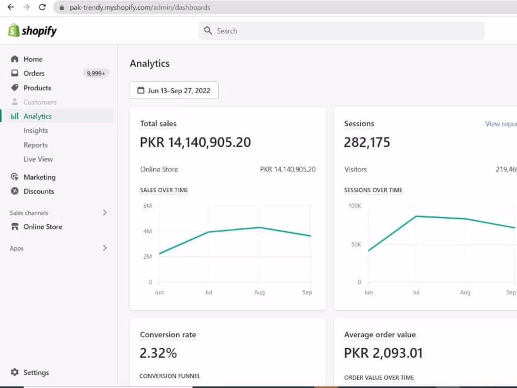The image size is (517, 388).
Task: Open Live View under Analytics
Action: click(38, 159)
